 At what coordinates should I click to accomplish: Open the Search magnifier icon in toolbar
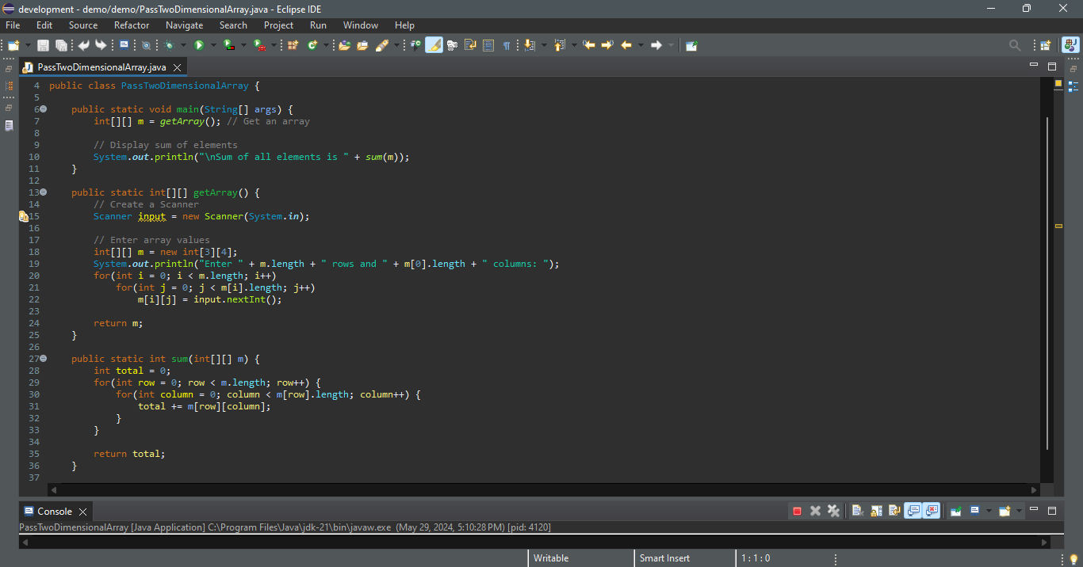[x=1014, y=45]
